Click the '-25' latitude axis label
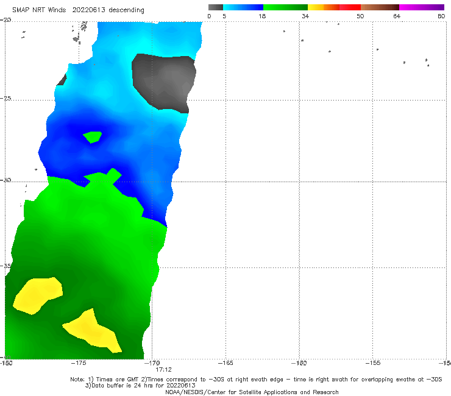This screenshot has height=396, width=451. click(x=5, y=98)
